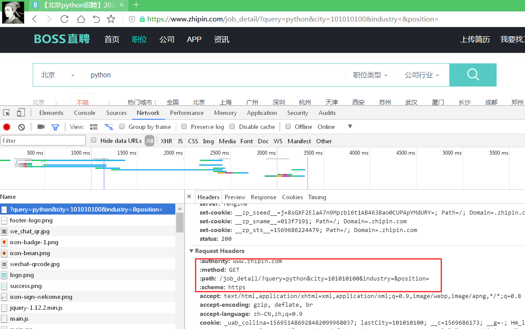525x329 pixels.
Task: Open the Timing tab of request
Action: click(x=317, y=197)
